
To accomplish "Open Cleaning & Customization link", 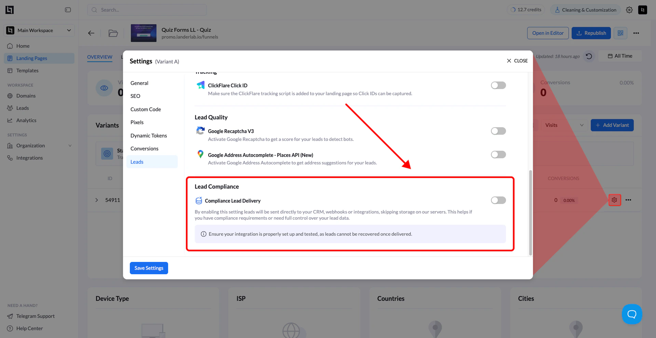I will tap(586, 10).
